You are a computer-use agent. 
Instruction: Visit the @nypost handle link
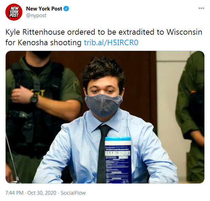(36, 15)
